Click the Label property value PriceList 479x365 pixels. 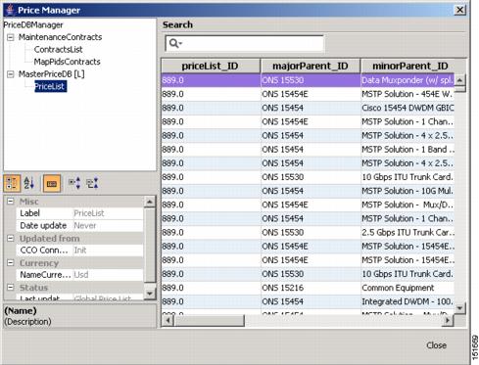tap(108, 213)
